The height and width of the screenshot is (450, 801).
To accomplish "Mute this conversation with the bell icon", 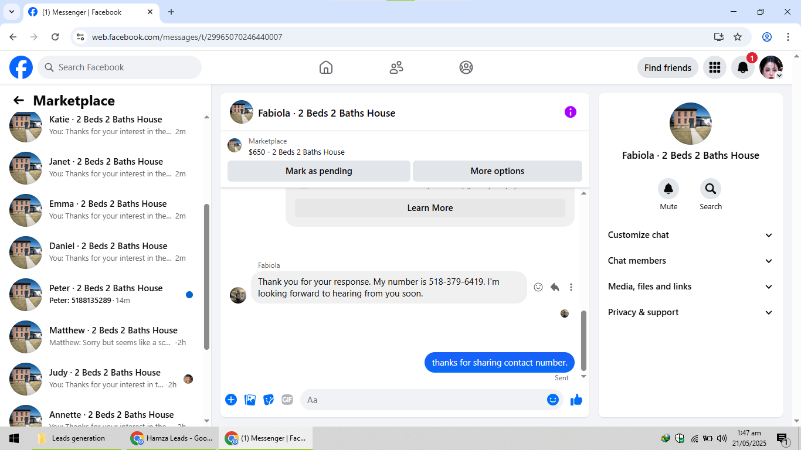I will [668, 189].
